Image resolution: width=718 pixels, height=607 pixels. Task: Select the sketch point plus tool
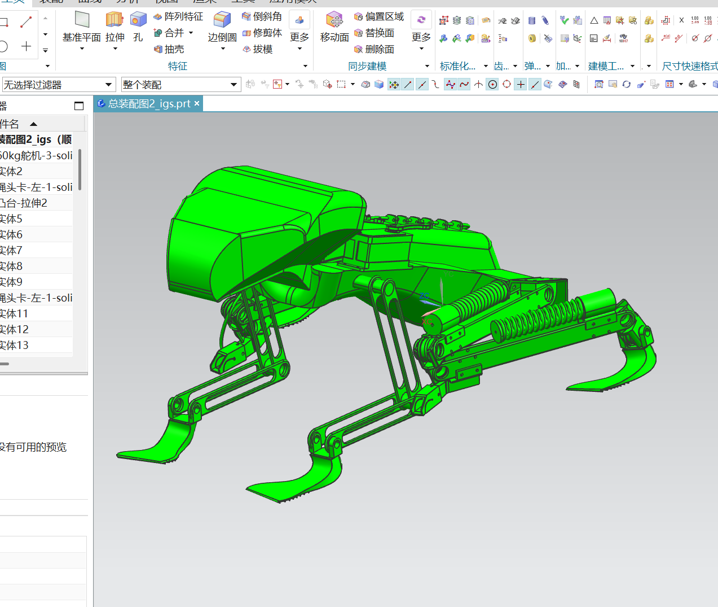click(26, 46)
